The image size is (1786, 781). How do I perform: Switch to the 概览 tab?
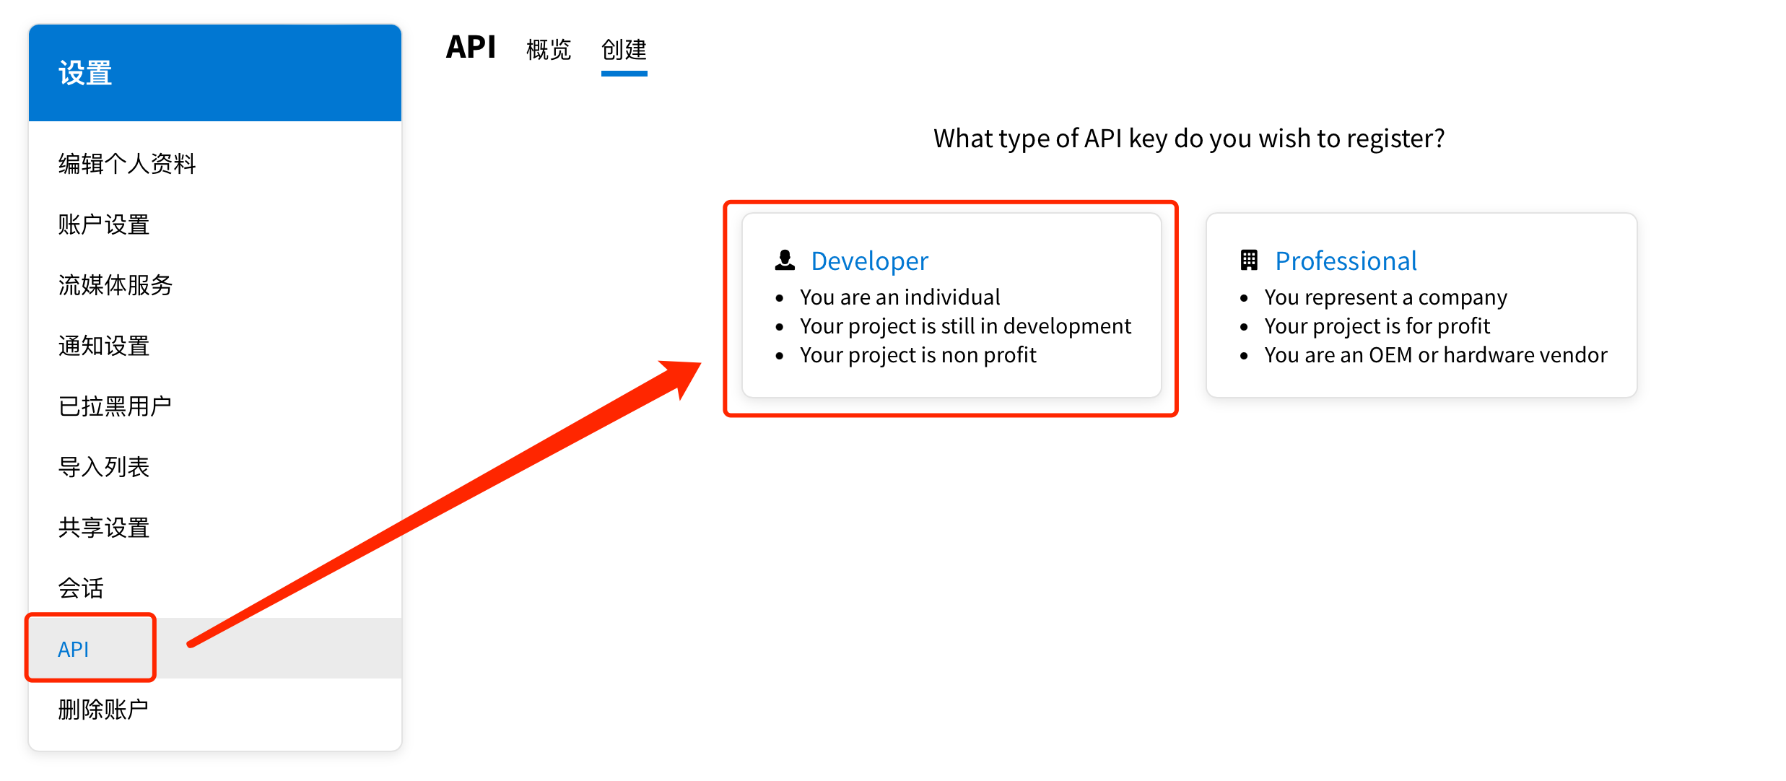(548, 49)
